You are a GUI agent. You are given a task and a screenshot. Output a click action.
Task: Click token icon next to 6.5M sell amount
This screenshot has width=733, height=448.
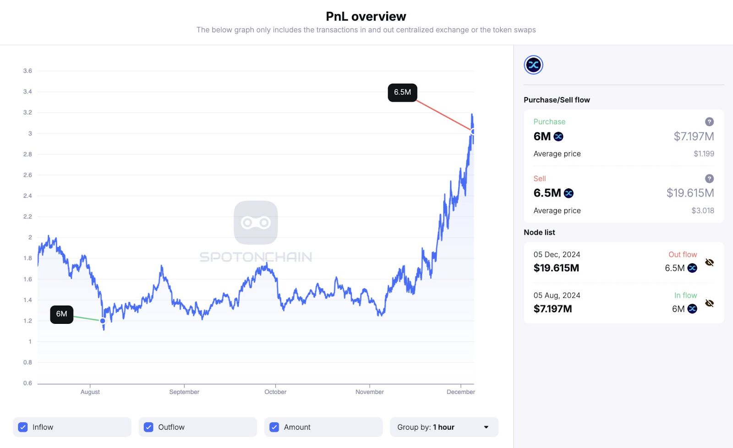[x=569, y=193]
